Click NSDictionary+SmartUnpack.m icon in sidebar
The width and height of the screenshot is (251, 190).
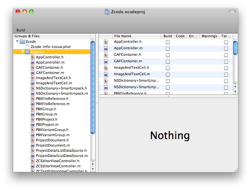(33, 93)
